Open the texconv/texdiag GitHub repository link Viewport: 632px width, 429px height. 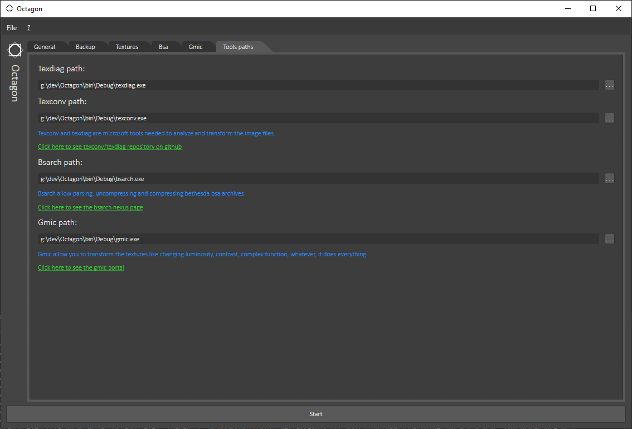pos(110,147)
